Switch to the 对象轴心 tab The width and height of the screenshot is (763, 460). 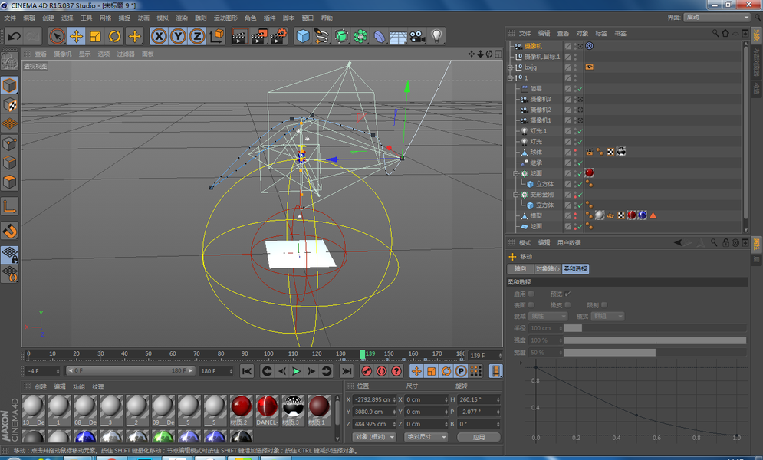[546, 269]
